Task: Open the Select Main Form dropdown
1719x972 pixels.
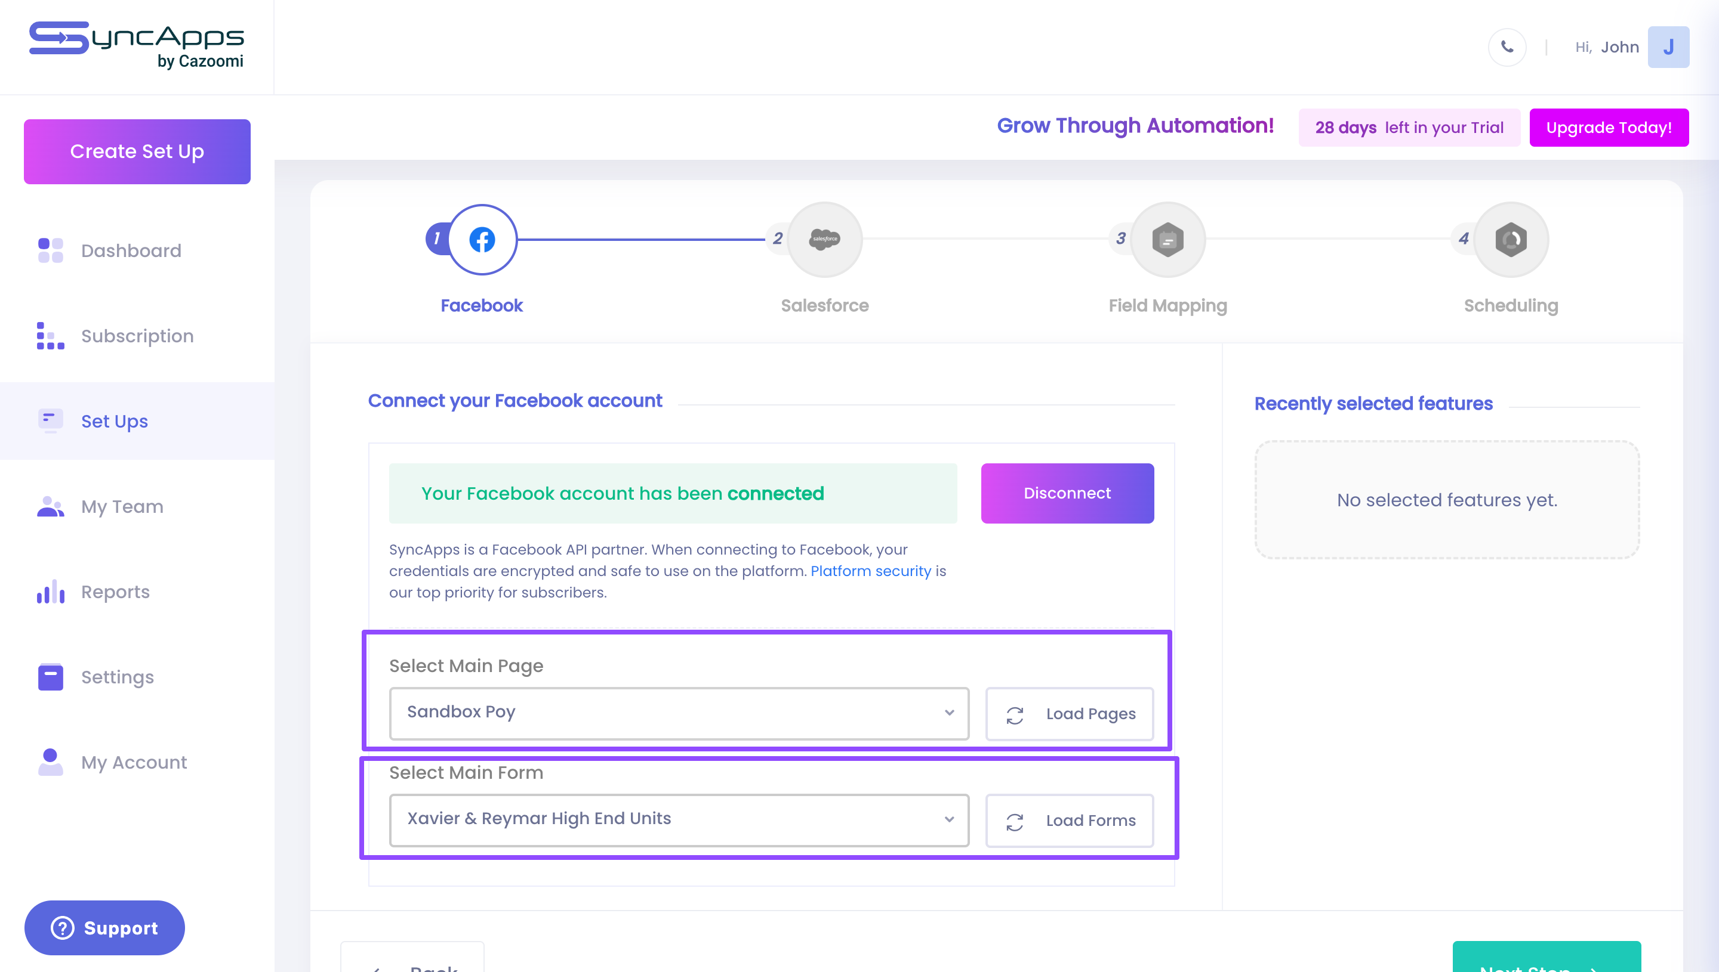Action: [x=679, y=820]
